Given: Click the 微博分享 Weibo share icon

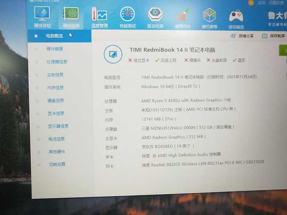Looking at the screenshot, I should click(233, 36).
